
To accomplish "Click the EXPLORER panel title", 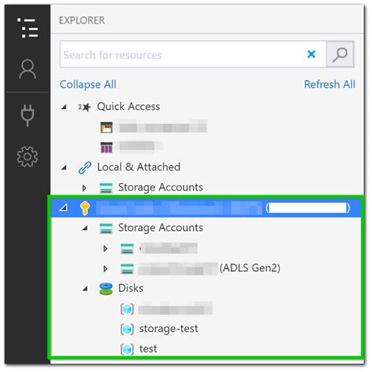I will tap(82, 20).
